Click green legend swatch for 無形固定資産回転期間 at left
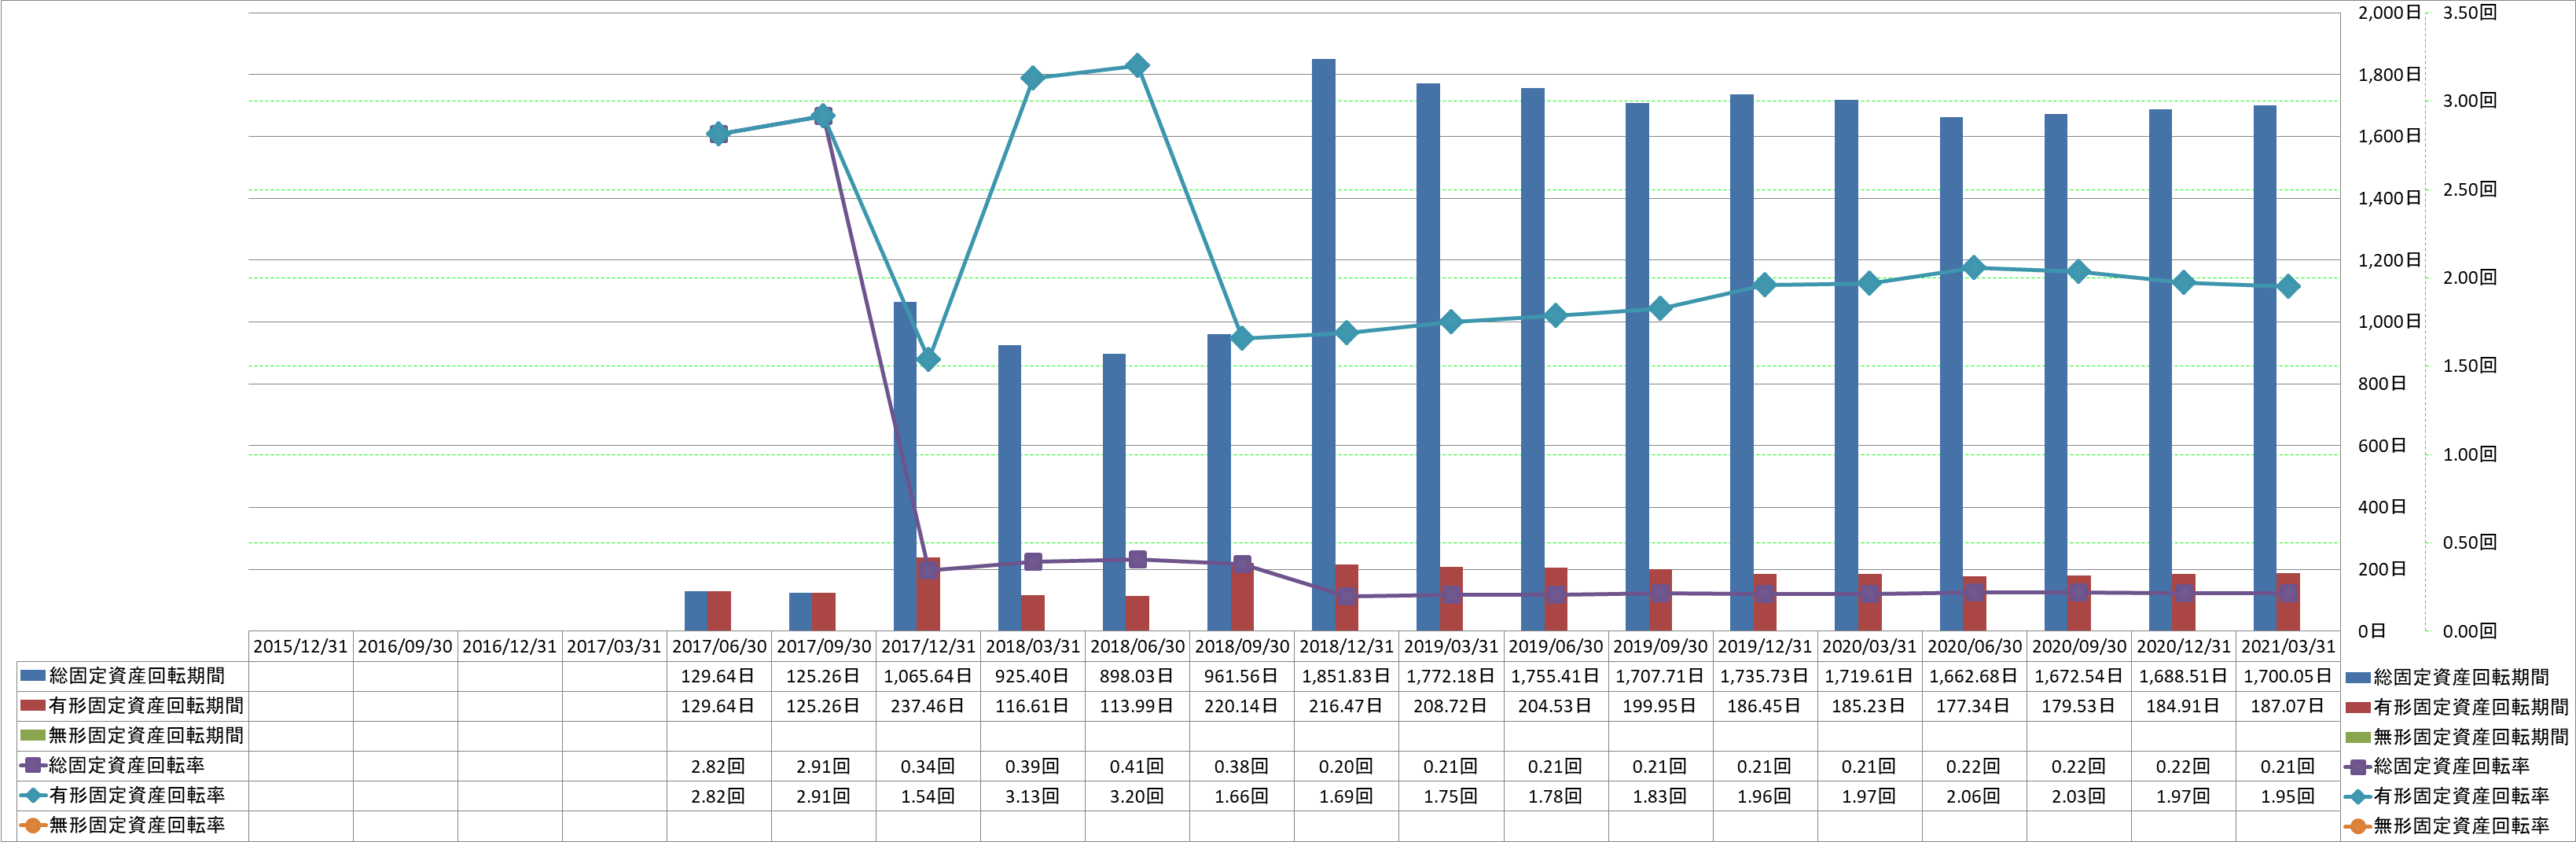The height and width of the screenshot is (842, 2576). point(33,736)
